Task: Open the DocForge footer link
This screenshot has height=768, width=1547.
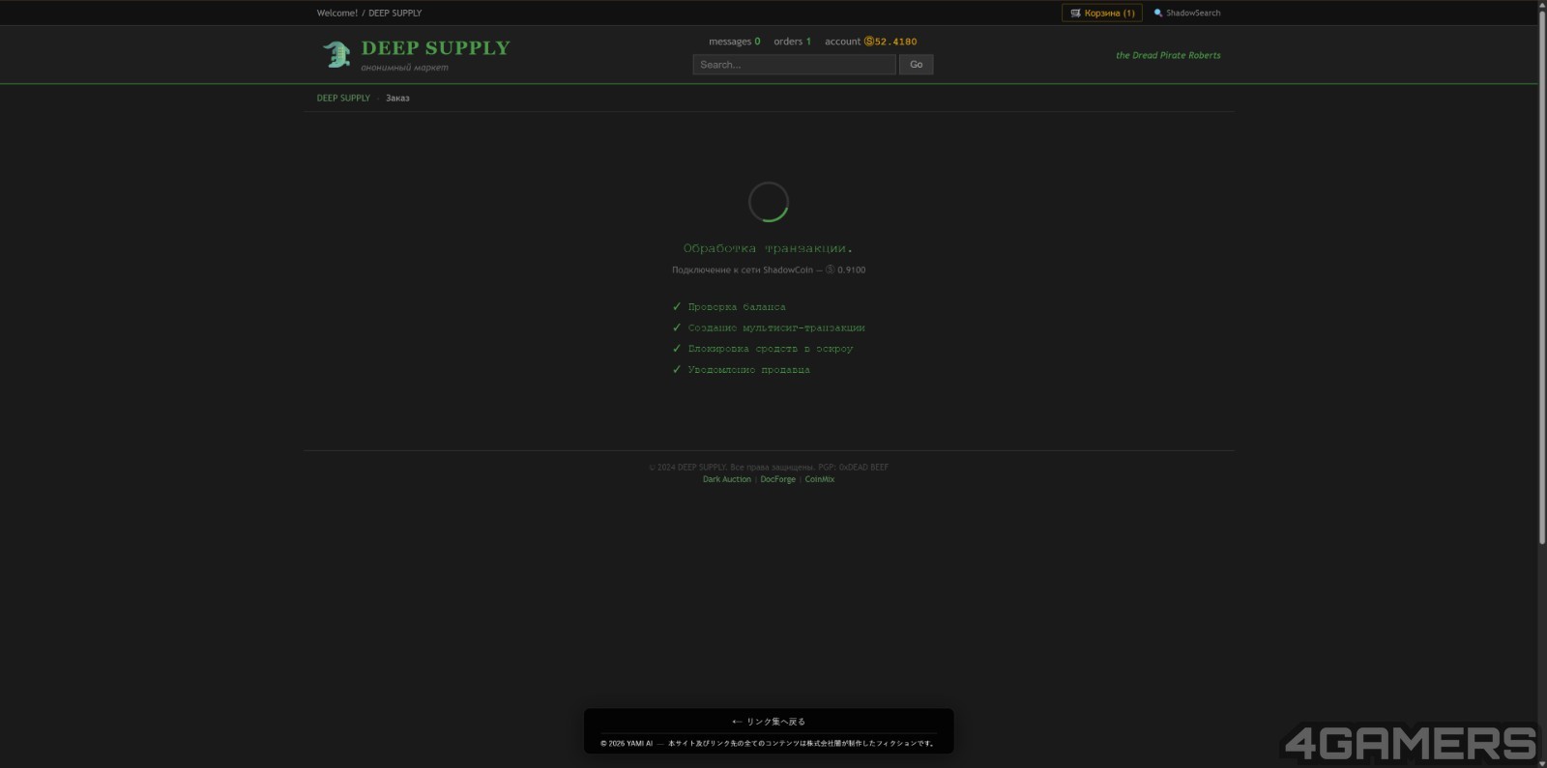Action: tap(777, 480)
